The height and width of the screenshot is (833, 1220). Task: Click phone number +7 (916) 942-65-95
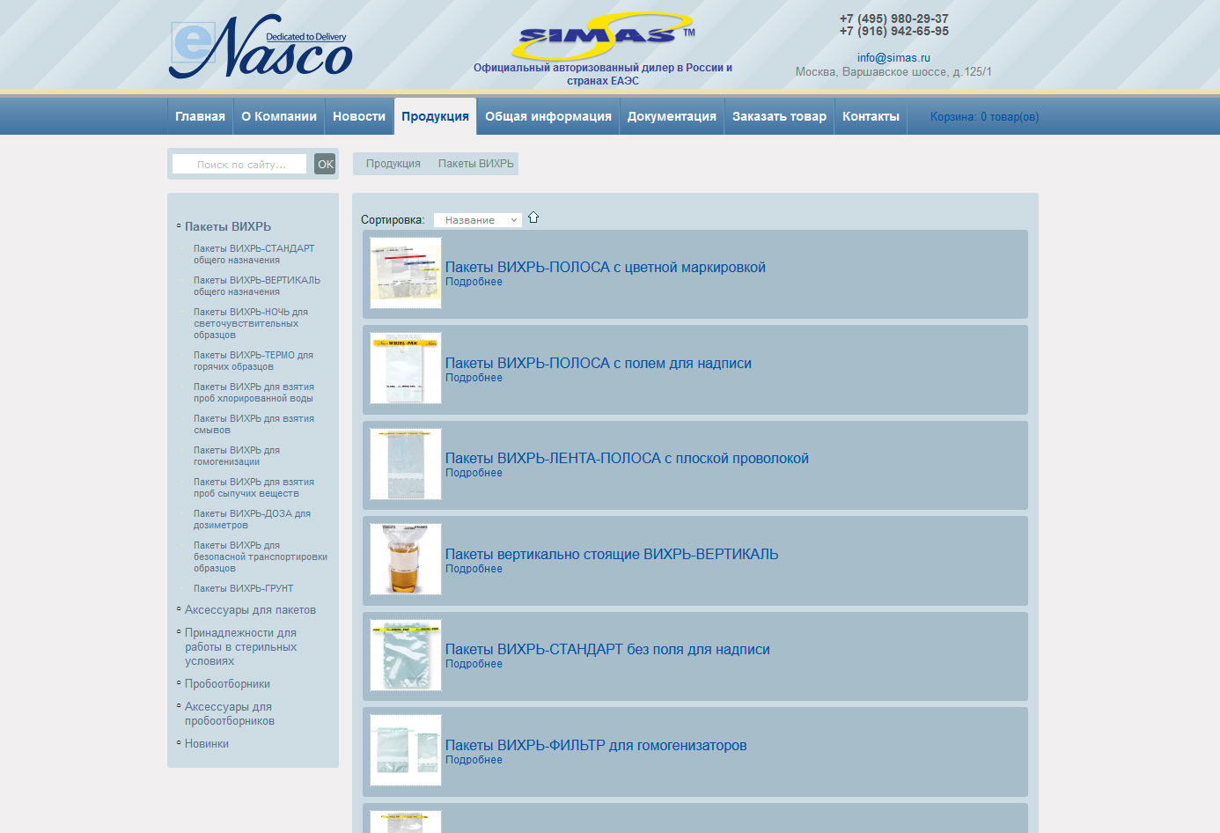tap(894, 31)
